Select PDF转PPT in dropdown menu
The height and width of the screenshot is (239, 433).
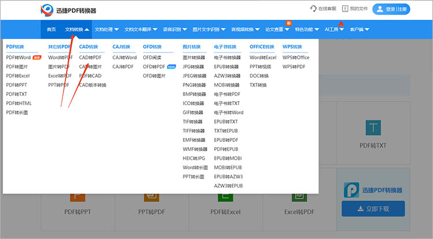point(17,85)
